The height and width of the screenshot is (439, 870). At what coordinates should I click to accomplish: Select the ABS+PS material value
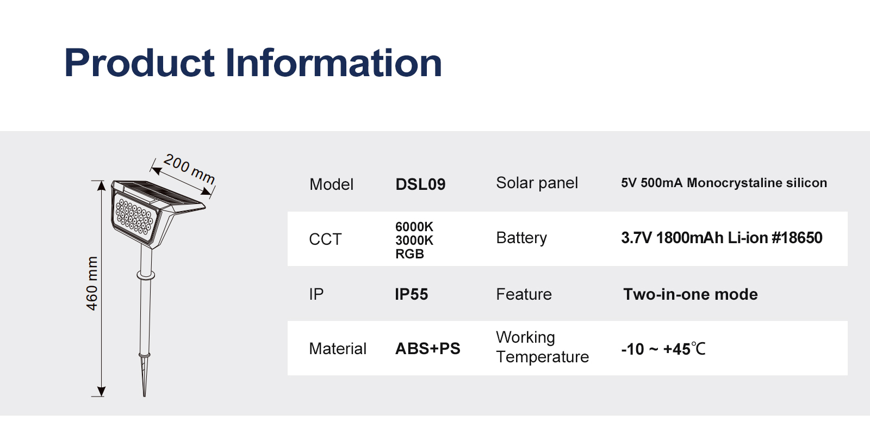click(x=427, y=349)
